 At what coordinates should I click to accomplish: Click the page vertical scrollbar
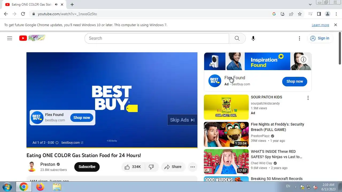pyautogui.click(x=340, y=48)
